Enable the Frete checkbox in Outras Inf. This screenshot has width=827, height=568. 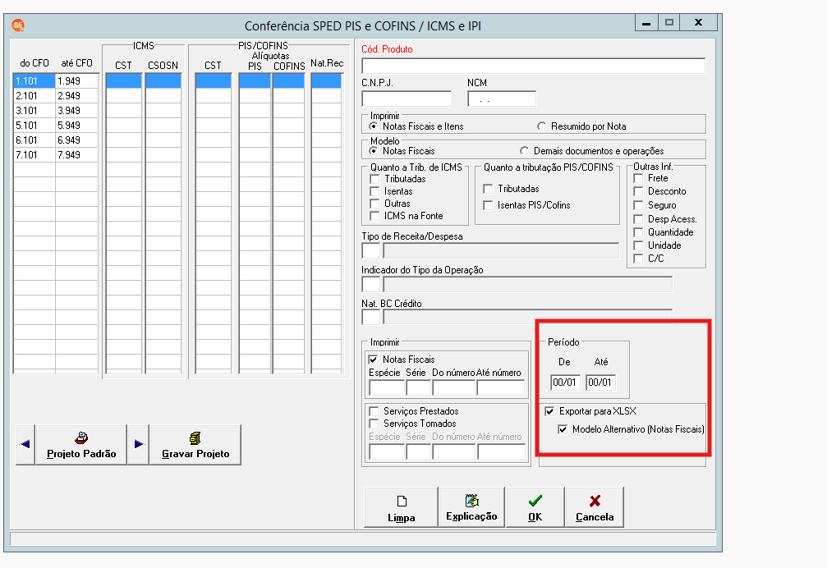click(x=638, y=178)
